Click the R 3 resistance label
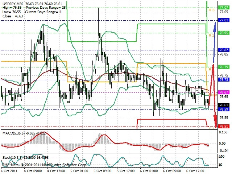This screenshot has height=174, width=232. coord(211,10)
